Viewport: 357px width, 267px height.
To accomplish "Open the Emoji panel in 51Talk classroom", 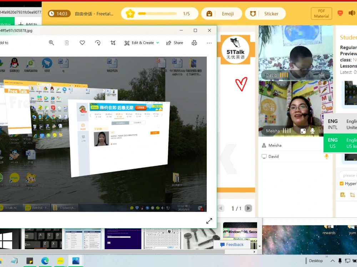I will pyautogui.click(x=221, y=14).
